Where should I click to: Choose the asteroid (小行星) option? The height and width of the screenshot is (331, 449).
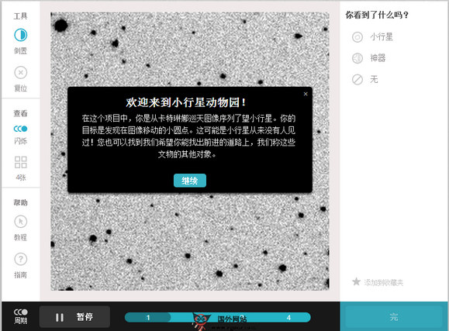coord(372,37)
